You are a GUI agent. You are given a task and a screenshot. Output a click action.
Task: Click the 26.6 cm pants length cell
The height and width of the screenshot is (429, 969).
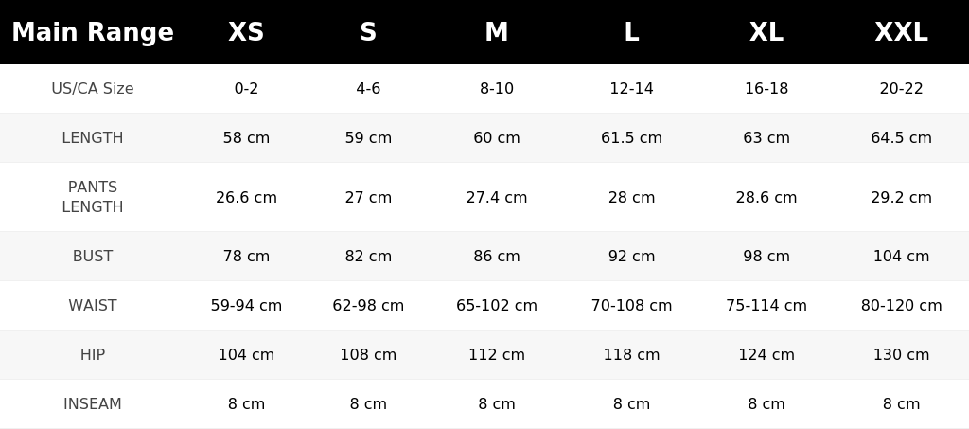coord(246,197)
